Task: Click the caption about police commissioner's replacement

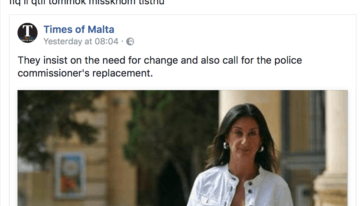Action: click(x=160, y=67)
